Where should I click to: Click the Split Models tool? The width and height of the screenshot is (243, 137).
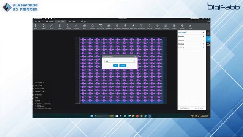tap(117, 27)
